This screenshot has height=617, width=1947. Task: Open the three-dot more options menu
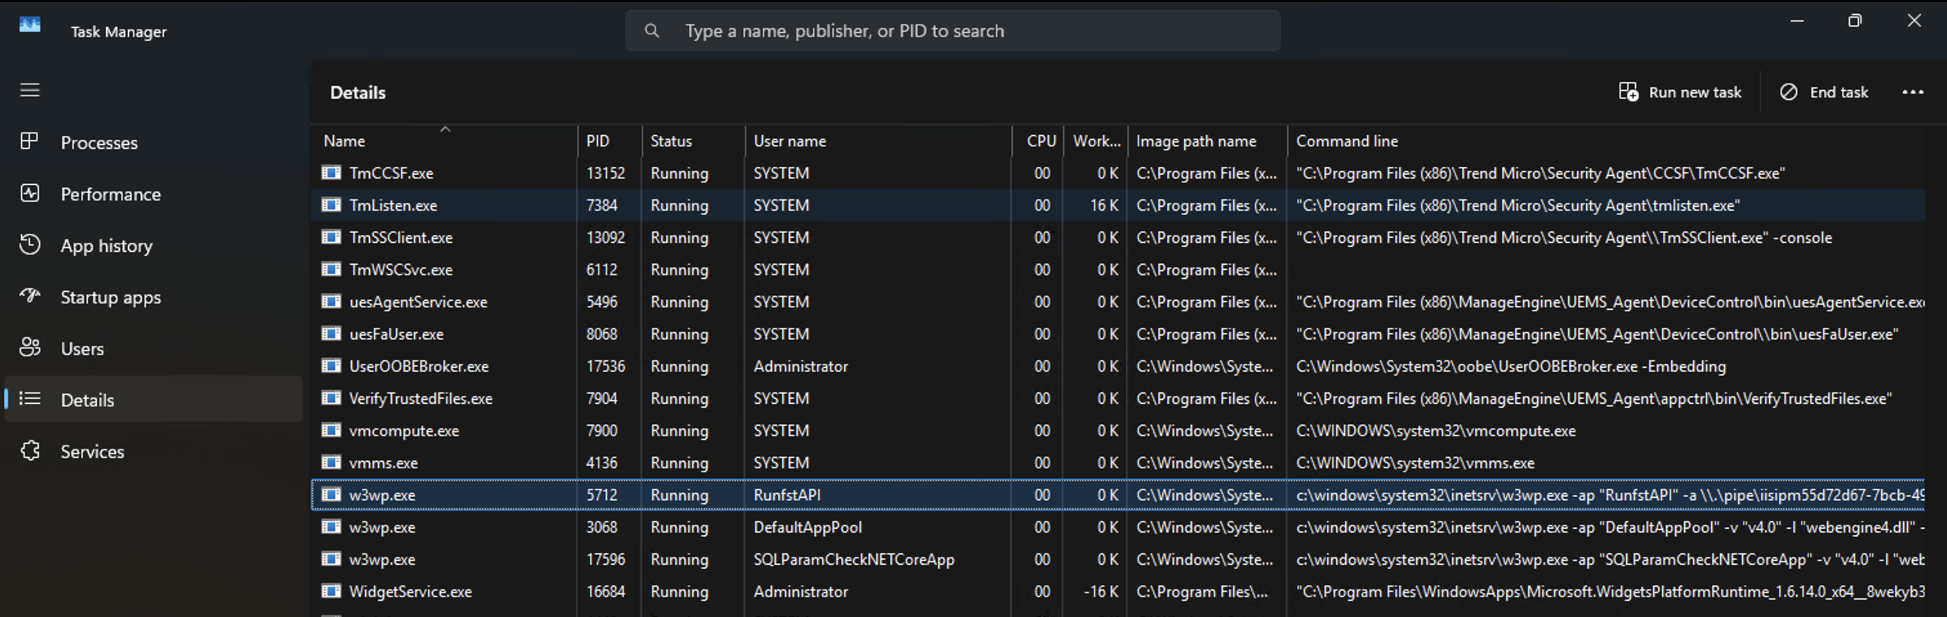point(1912,92)
